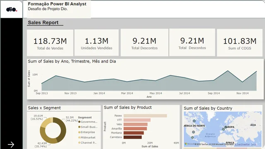Click the 19.61M (16.52%) donut label

click(37, 118)
